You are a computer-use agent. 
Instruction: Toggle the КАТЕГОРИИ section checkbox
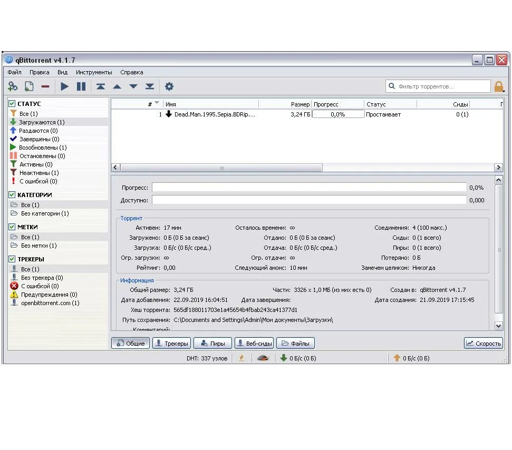[x=12, y=194]
